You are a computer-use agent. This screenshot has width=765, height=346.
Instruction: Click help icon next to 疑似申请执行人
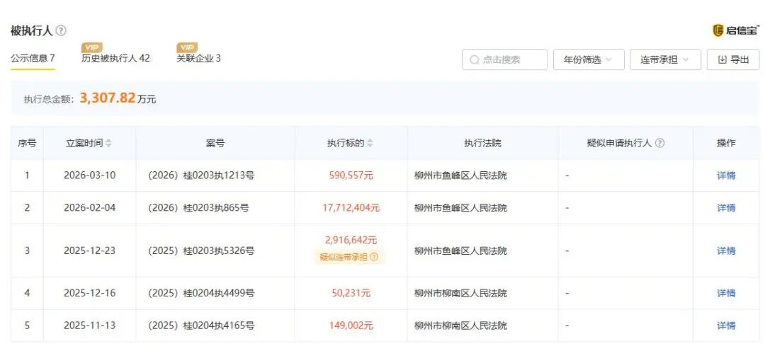[x=659, y=143]
